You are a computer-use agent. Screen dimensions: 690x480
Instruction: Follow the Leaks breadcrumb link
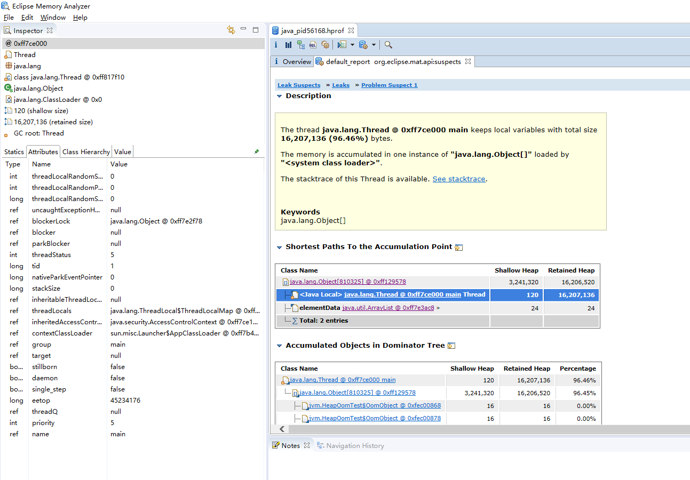(x=340, y=85)
